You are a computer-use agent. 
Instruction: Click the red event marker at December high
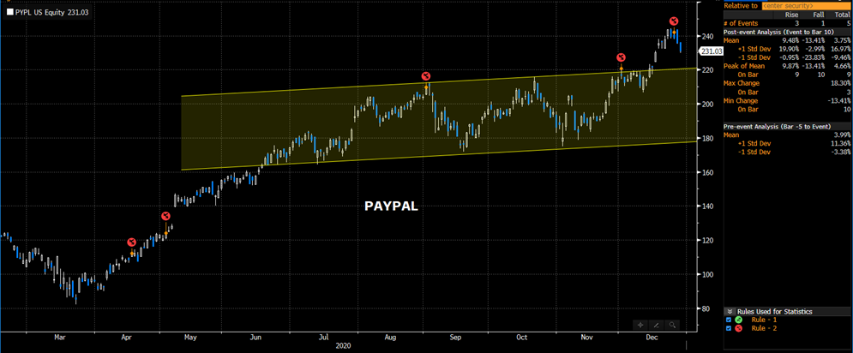click(674, 21)
